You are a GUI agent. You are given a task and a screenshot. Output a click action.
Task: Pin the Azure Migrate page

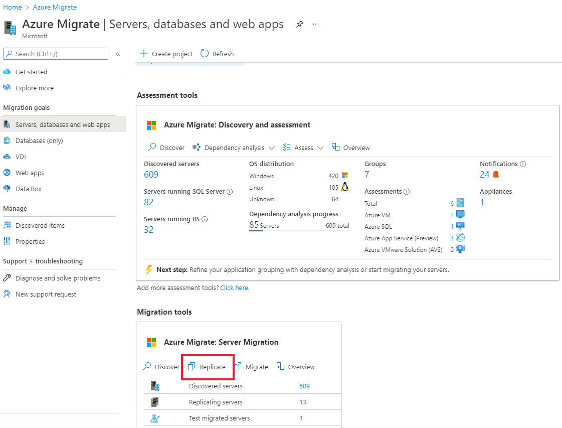[299, 24]
